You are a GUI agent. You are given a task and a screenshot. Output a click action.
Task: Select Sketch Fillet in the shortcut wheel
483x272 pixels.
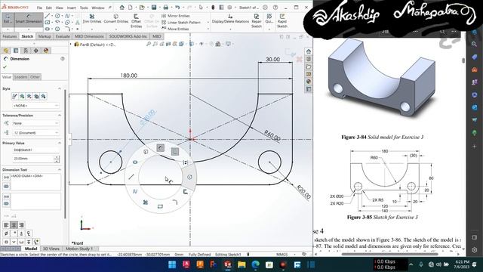(x=174, y=202)
